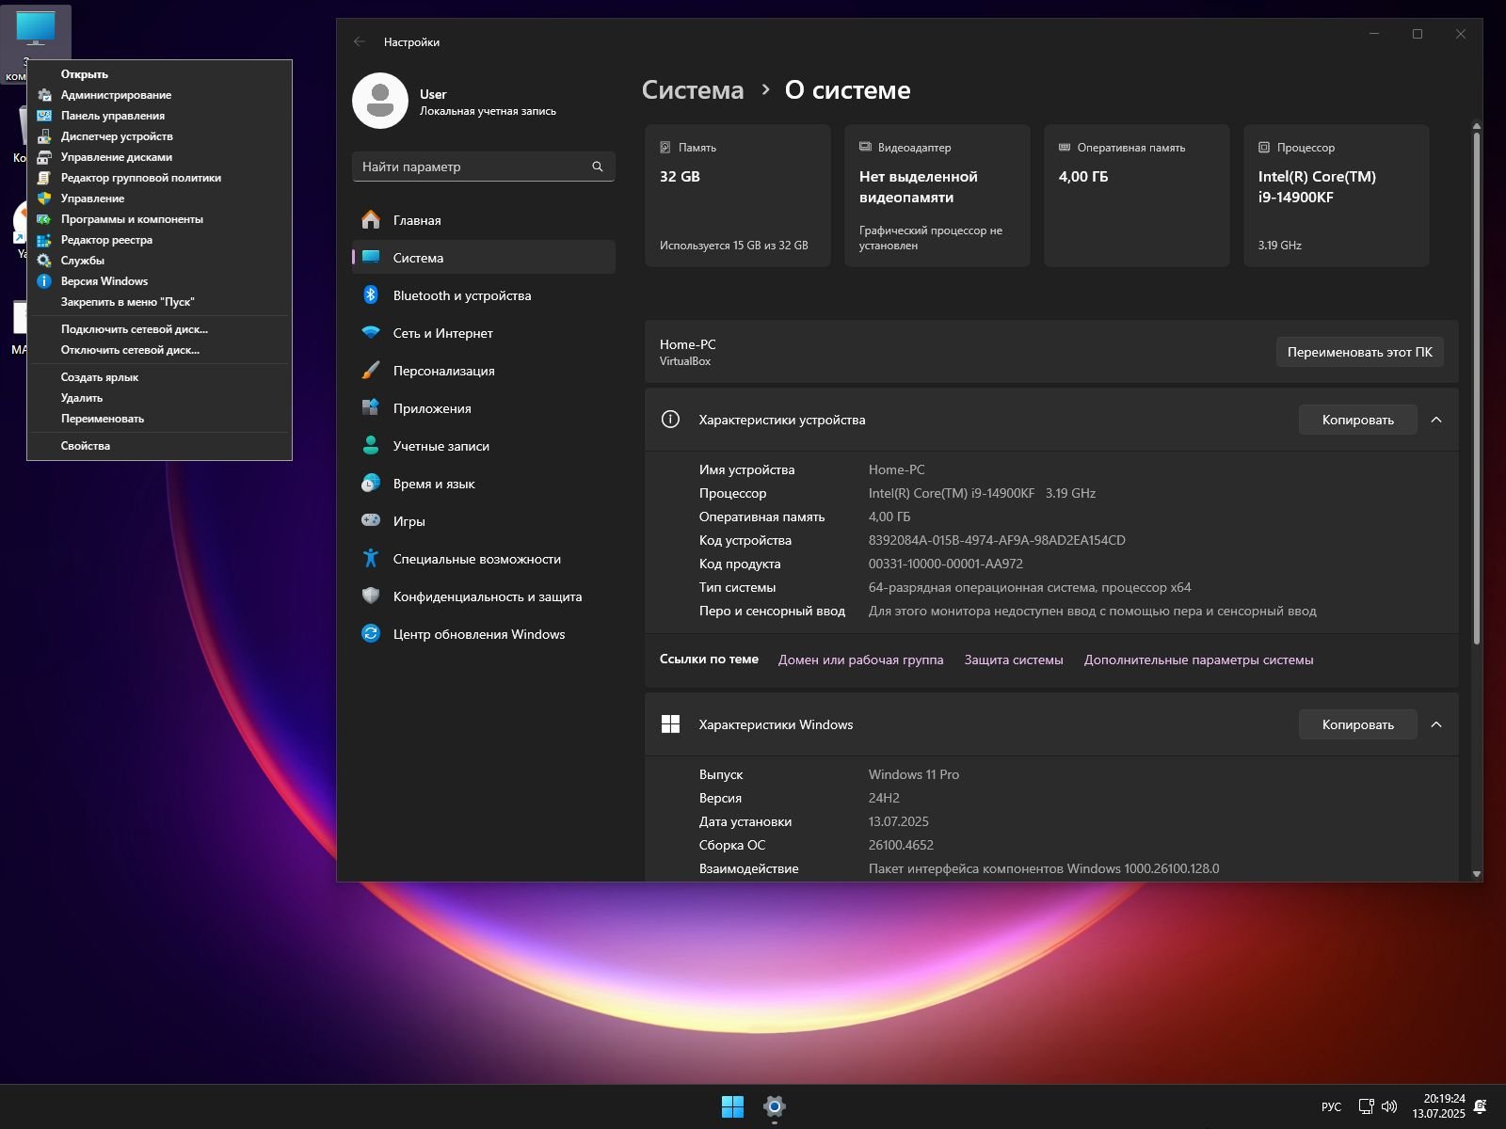Screen dimensions: 1506x1129
Task: Click the scrollbar up arrow in Settings
Action: coord(1477,126)
